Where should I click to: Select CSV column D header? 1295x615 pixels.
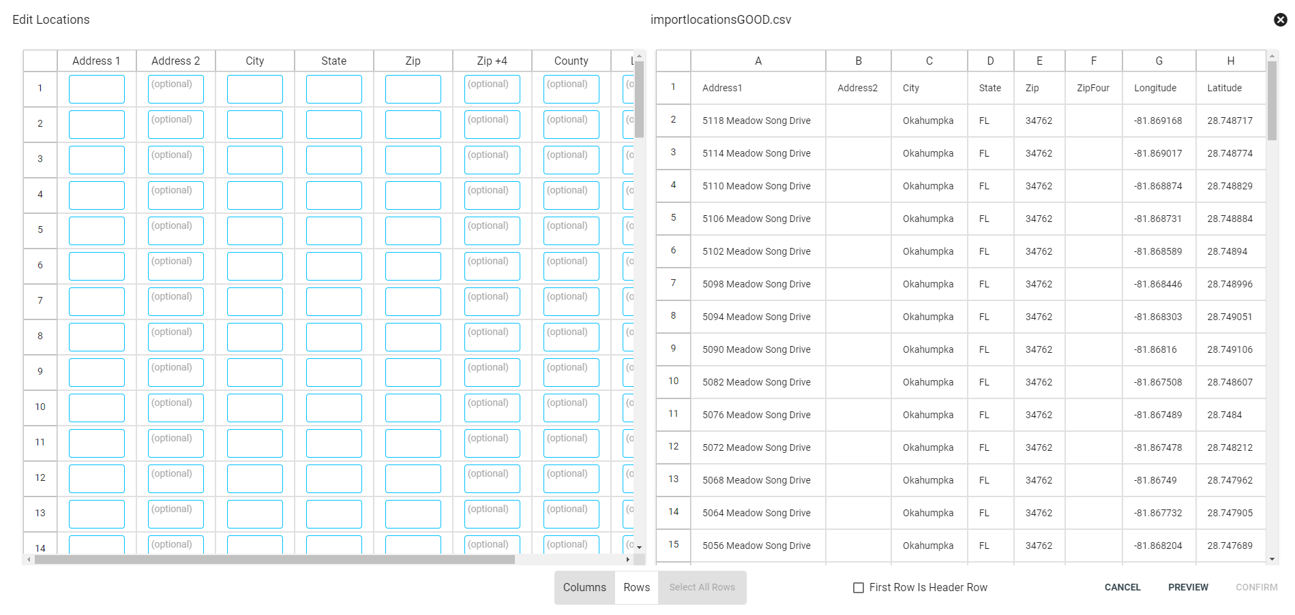tap(990, 61)
